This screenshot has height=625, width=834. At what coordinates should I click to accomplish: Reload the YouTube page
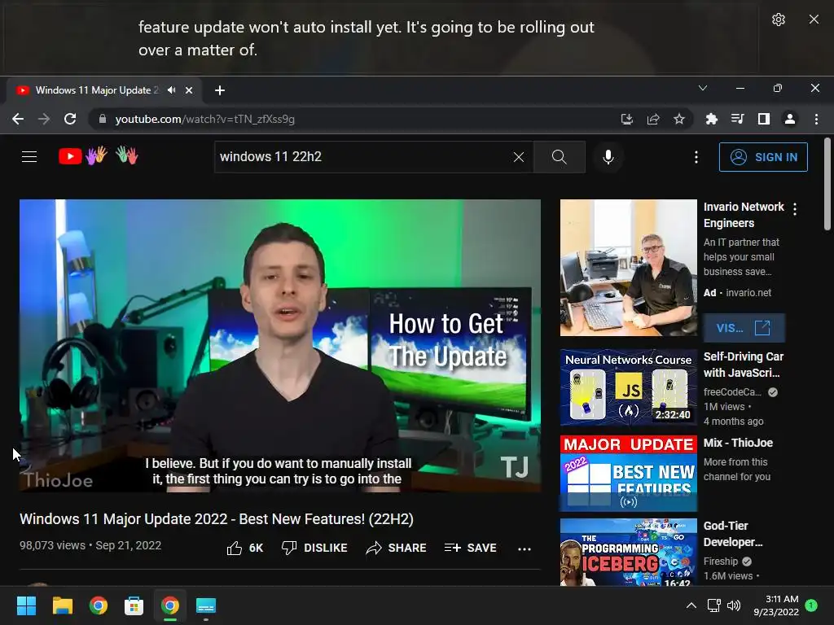(x=70, y=119)
